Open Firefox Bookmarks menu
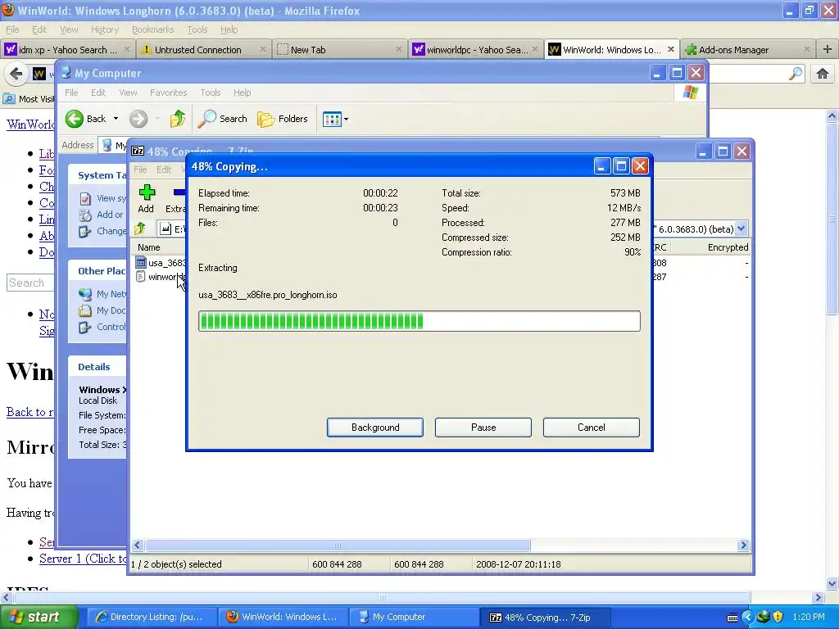 152,29
